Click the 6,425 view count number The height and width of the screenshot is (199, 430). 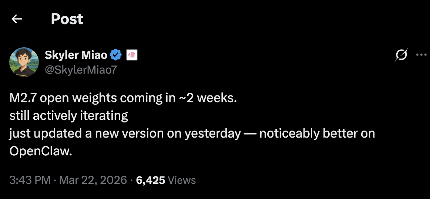coord(150,180)
